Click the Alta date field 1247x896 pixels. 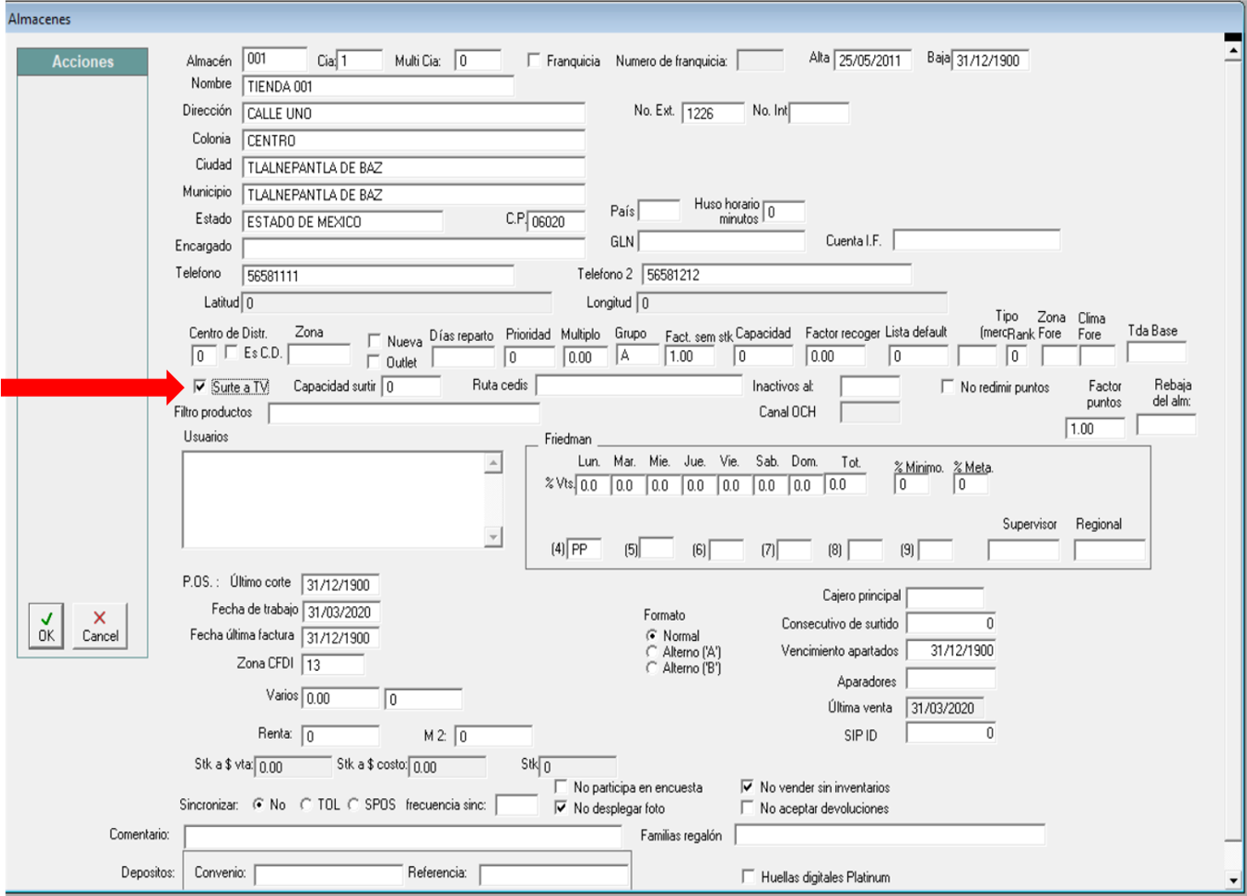[873, 60]
